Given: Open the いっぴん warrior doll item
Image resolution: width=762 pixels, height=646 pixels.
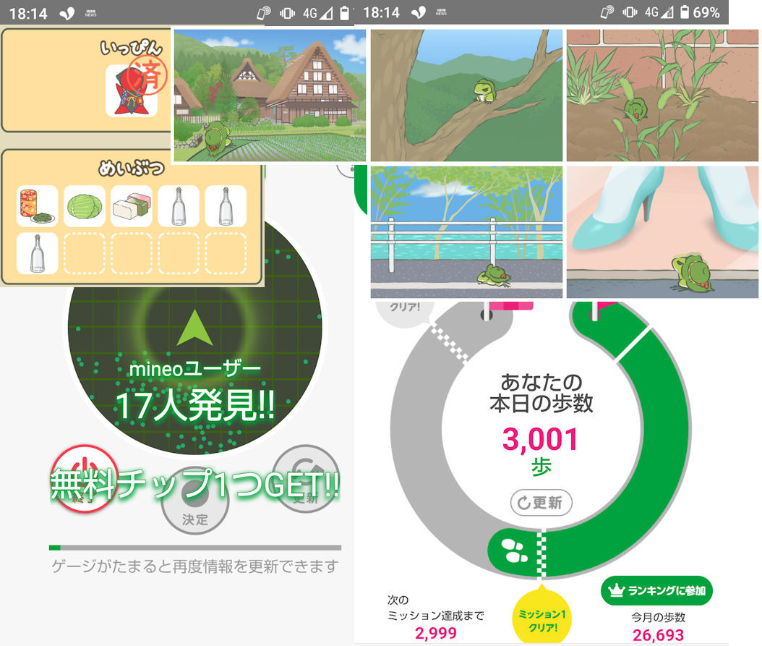Looking at the screenshot, I should [x=132, y=91].
